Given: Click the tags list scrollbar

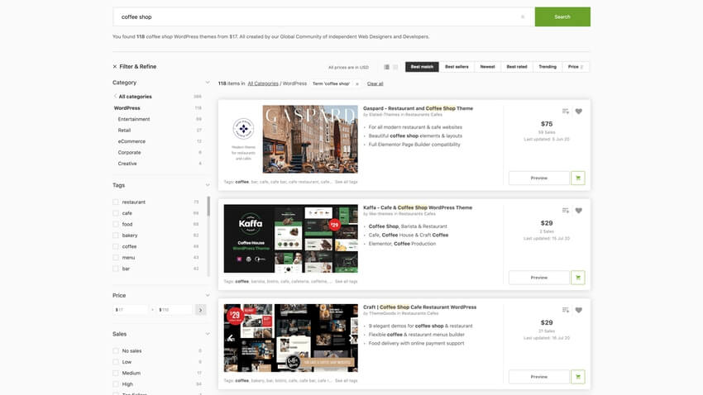Looking at the screenshot, I should pos(208,207).
